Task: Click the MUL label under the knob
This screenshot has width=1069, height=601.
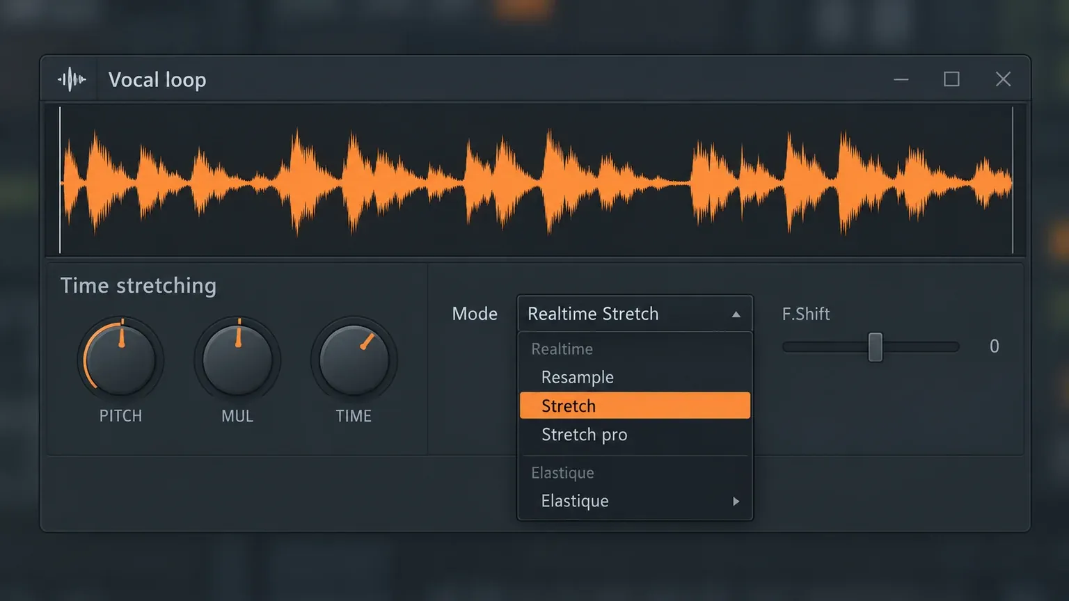Action: click(x=237, y=416)
